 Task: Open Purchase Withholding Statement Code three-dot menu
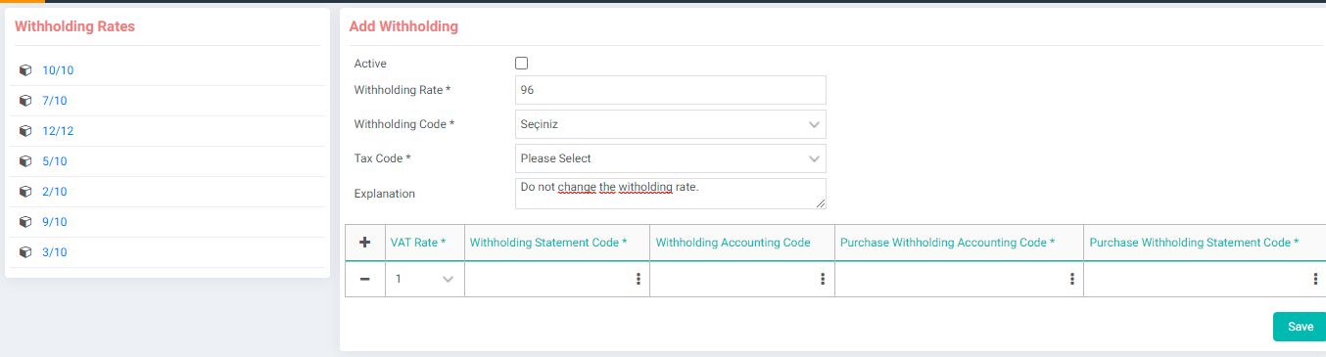1315,279
